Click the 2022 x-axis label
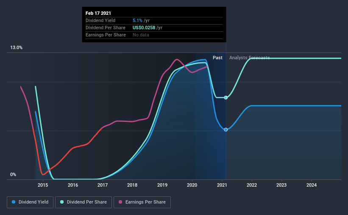 coord(252,185)
